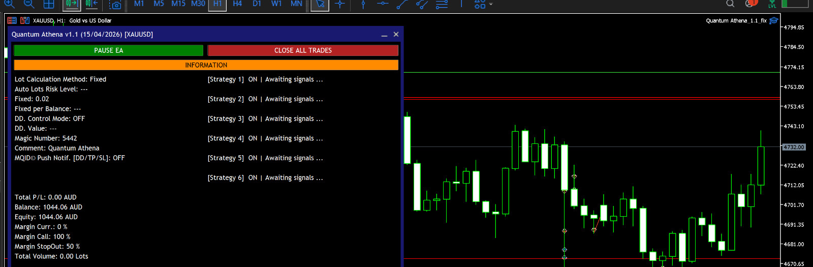
Task: Draw a horizontal line on chart
Action: pos(383,4)
